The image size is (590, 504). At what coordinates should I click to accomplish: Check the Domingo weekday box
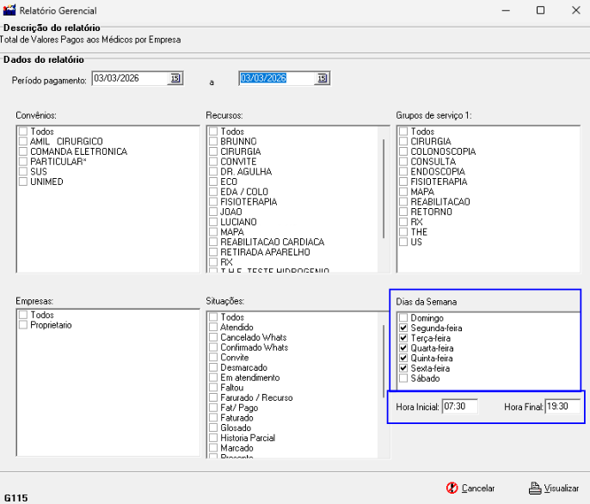pyautogui.click(x=403, y=317)
